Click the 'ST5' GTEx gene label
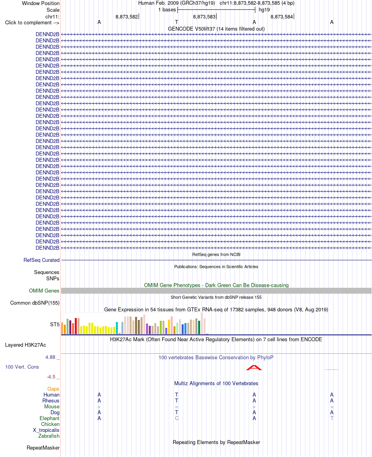Viewport: 372px width, 457px height. (55, 324)
